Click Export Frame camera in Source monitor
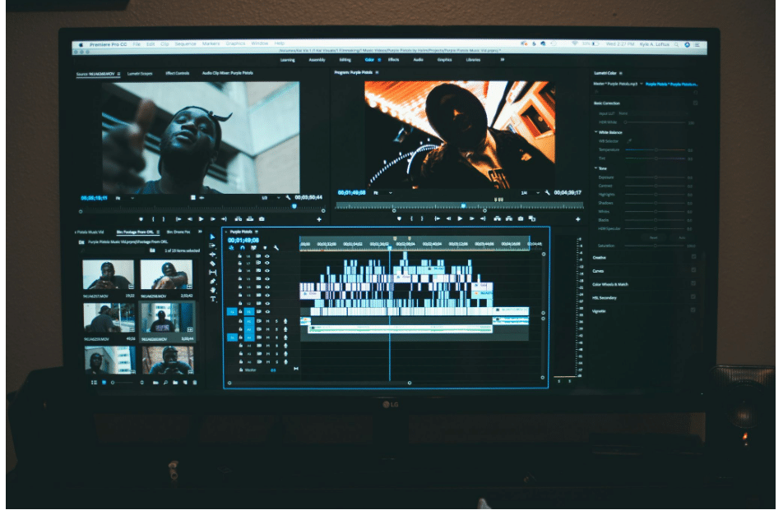Viewport: 783px width, 510px height. tap(262, 218)
